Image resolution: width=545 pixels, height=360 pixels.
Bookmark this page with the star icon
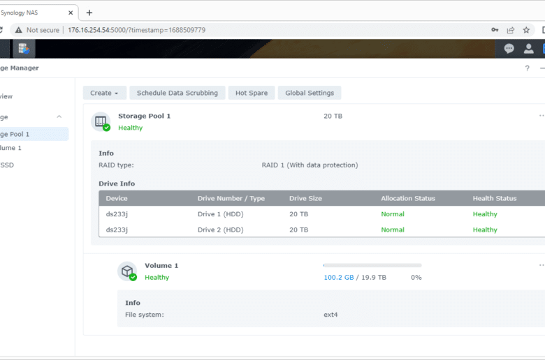[526, 30]
